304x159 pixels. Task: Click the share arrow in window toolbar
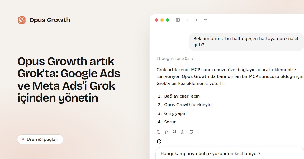coord(205,20)
